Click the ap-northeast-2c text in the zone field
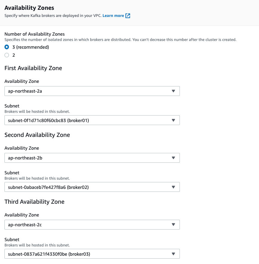259x264 pixels. pos(25,225)
